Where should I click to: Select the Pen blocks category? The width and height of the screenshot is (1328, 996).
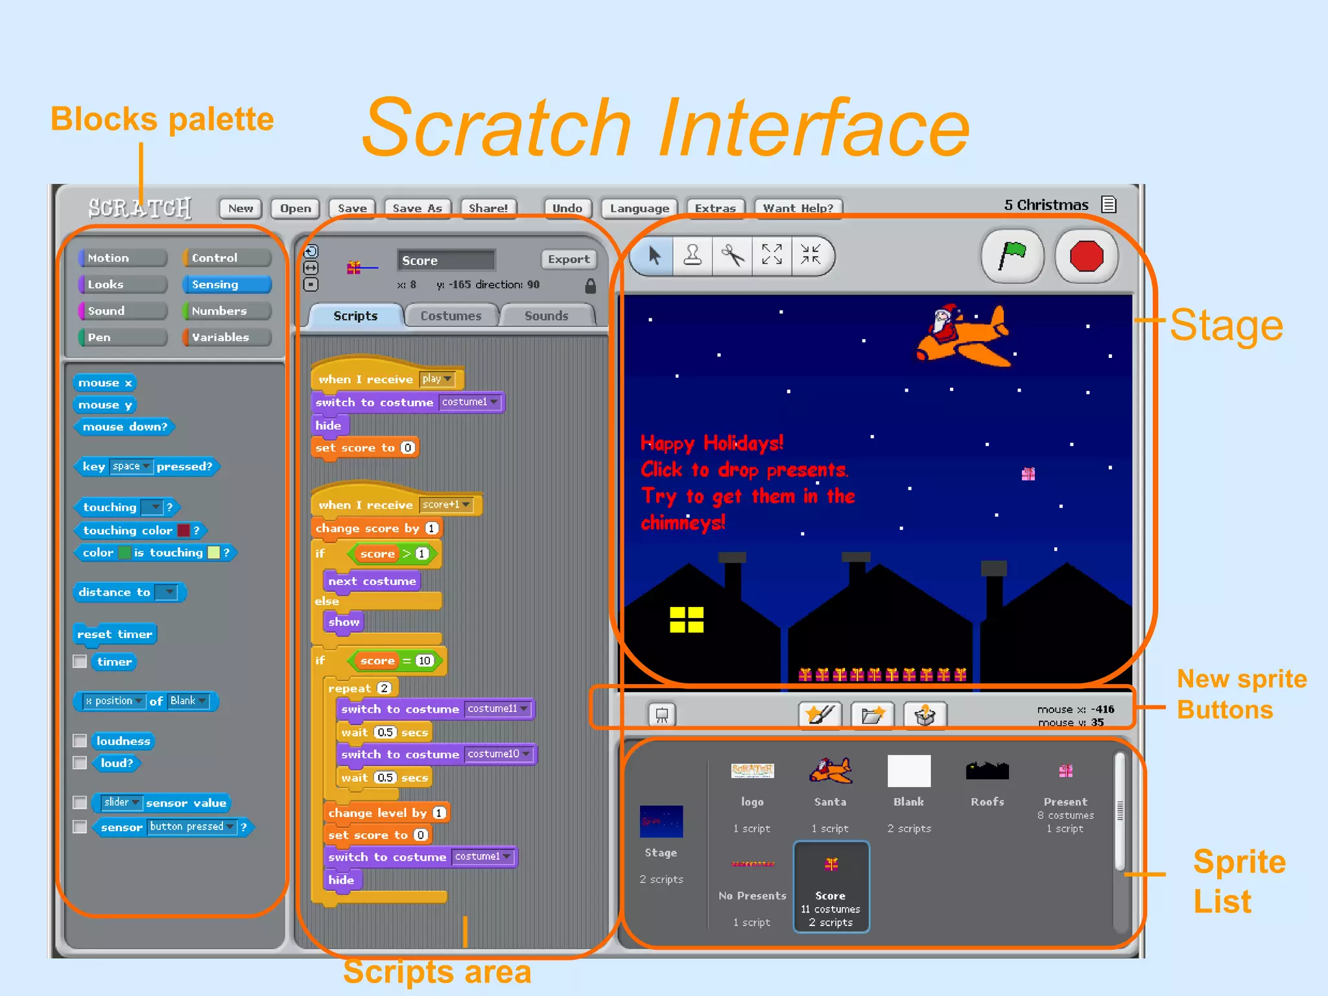tap(122, 337)
